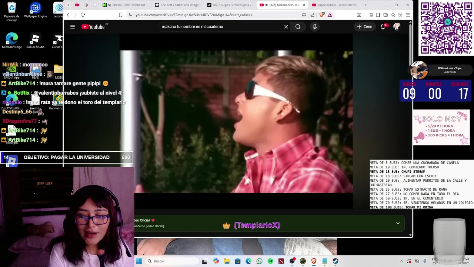Viewport: 474px width, 267px height.
Task: Open Steam from the taskbar
Action: 336,261
